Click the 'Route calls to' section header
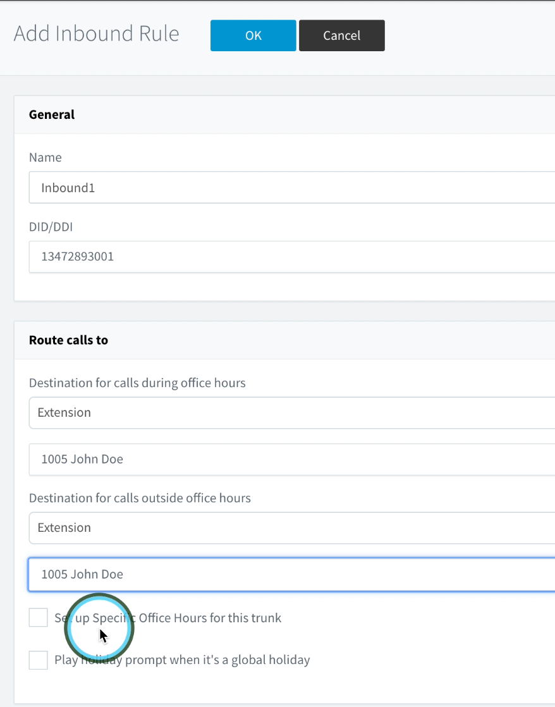Image resolution: width=555 pixels, height=707 pixels. coord(68,340)
